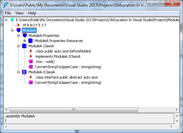The height and width of the screenshot is (133, 183).
Task: Select ConvertStringToUpperCase method under ClassA
Action: pos(68,67)
